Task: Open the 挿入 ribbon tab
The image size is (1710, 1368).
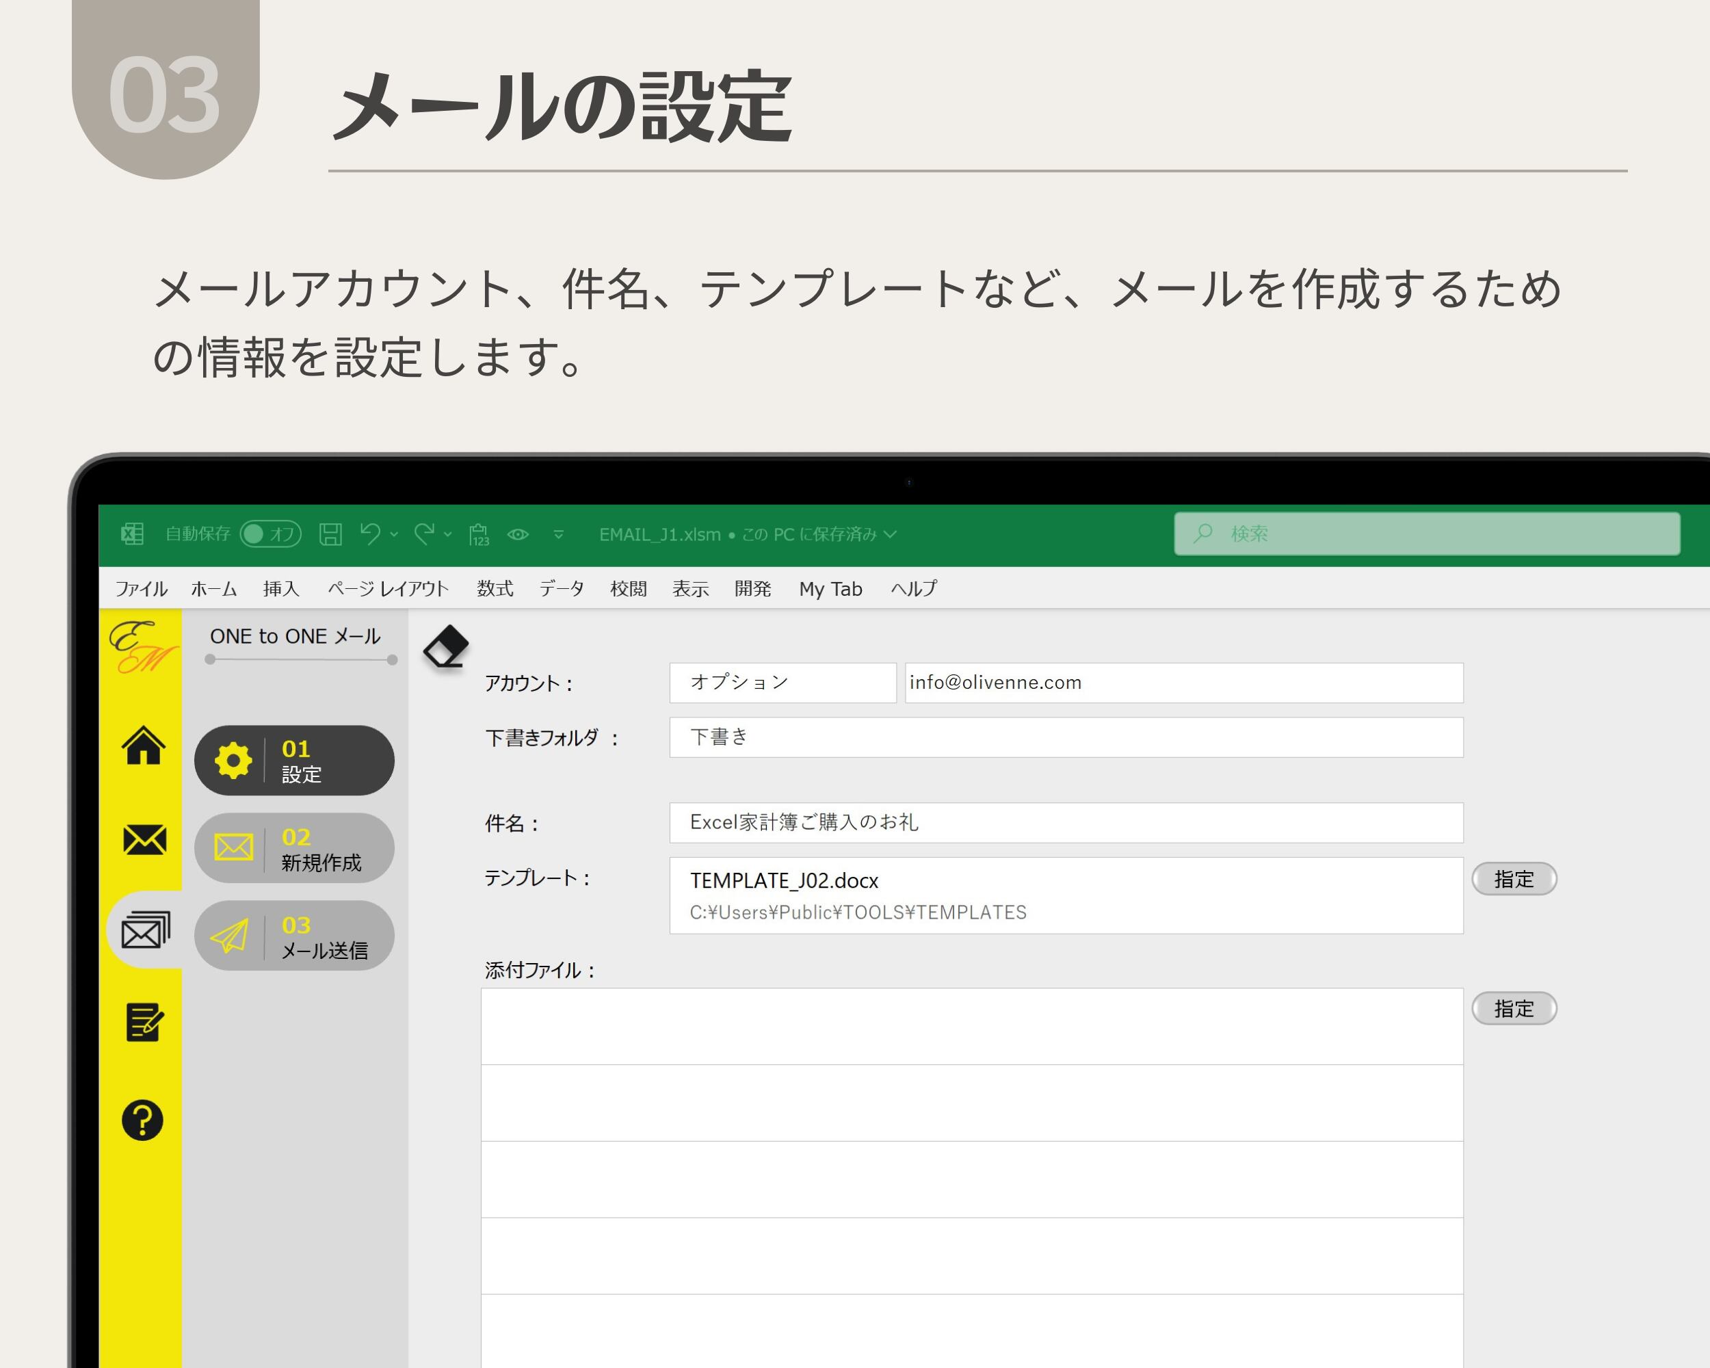Action: coord(280,588)
